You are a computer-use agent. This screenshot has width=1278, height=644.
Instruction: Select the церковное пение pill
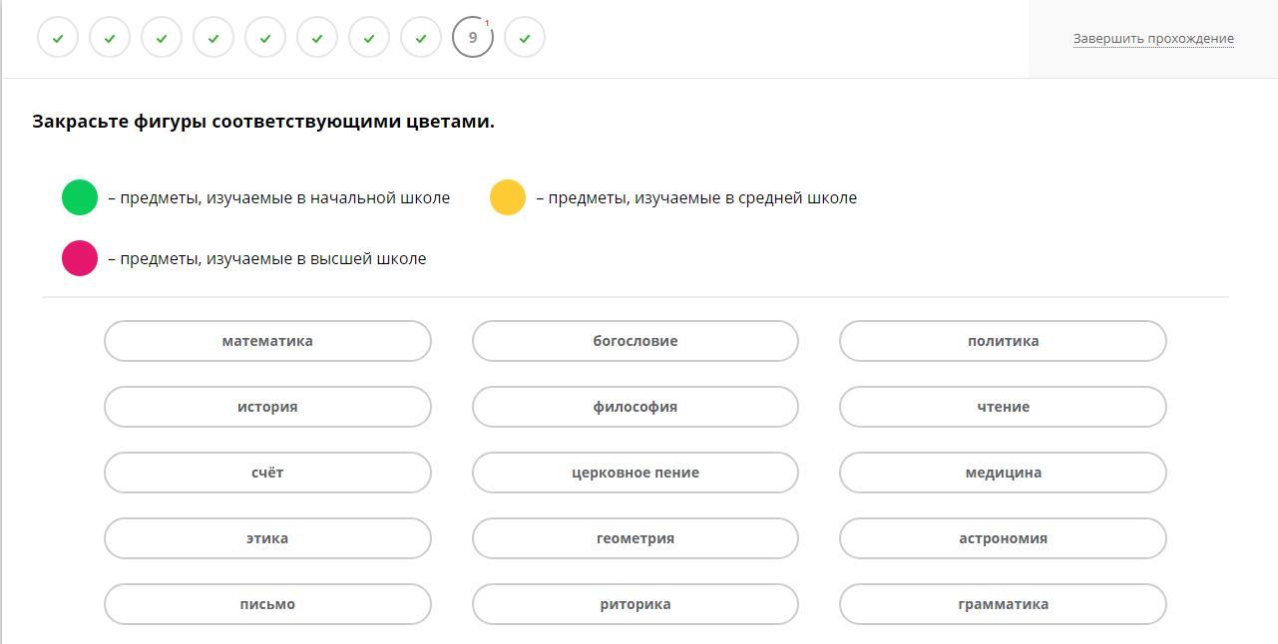(x=636, y=473)
